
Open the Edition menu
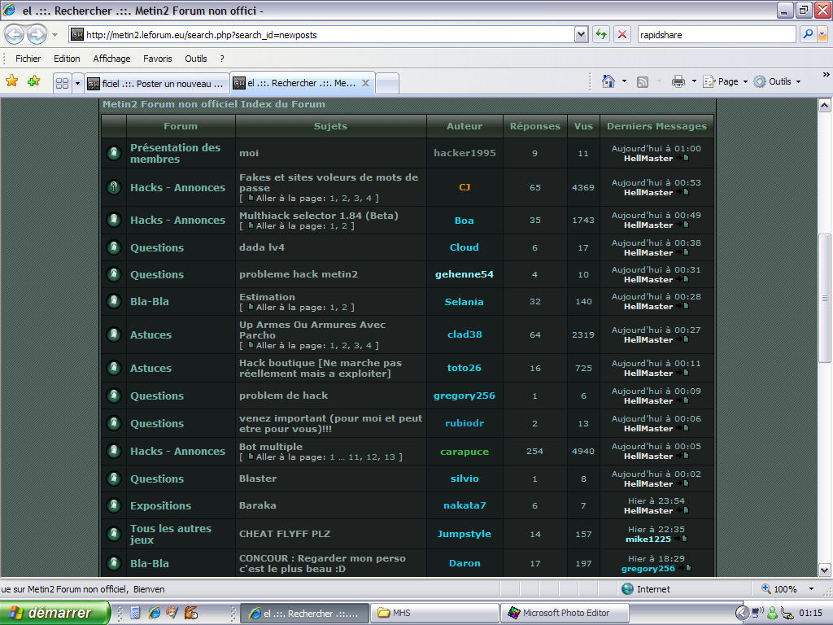point(67,59)
